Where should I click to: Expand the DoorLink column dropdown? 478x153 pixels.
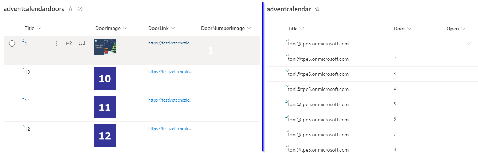(x=173, y=28)
